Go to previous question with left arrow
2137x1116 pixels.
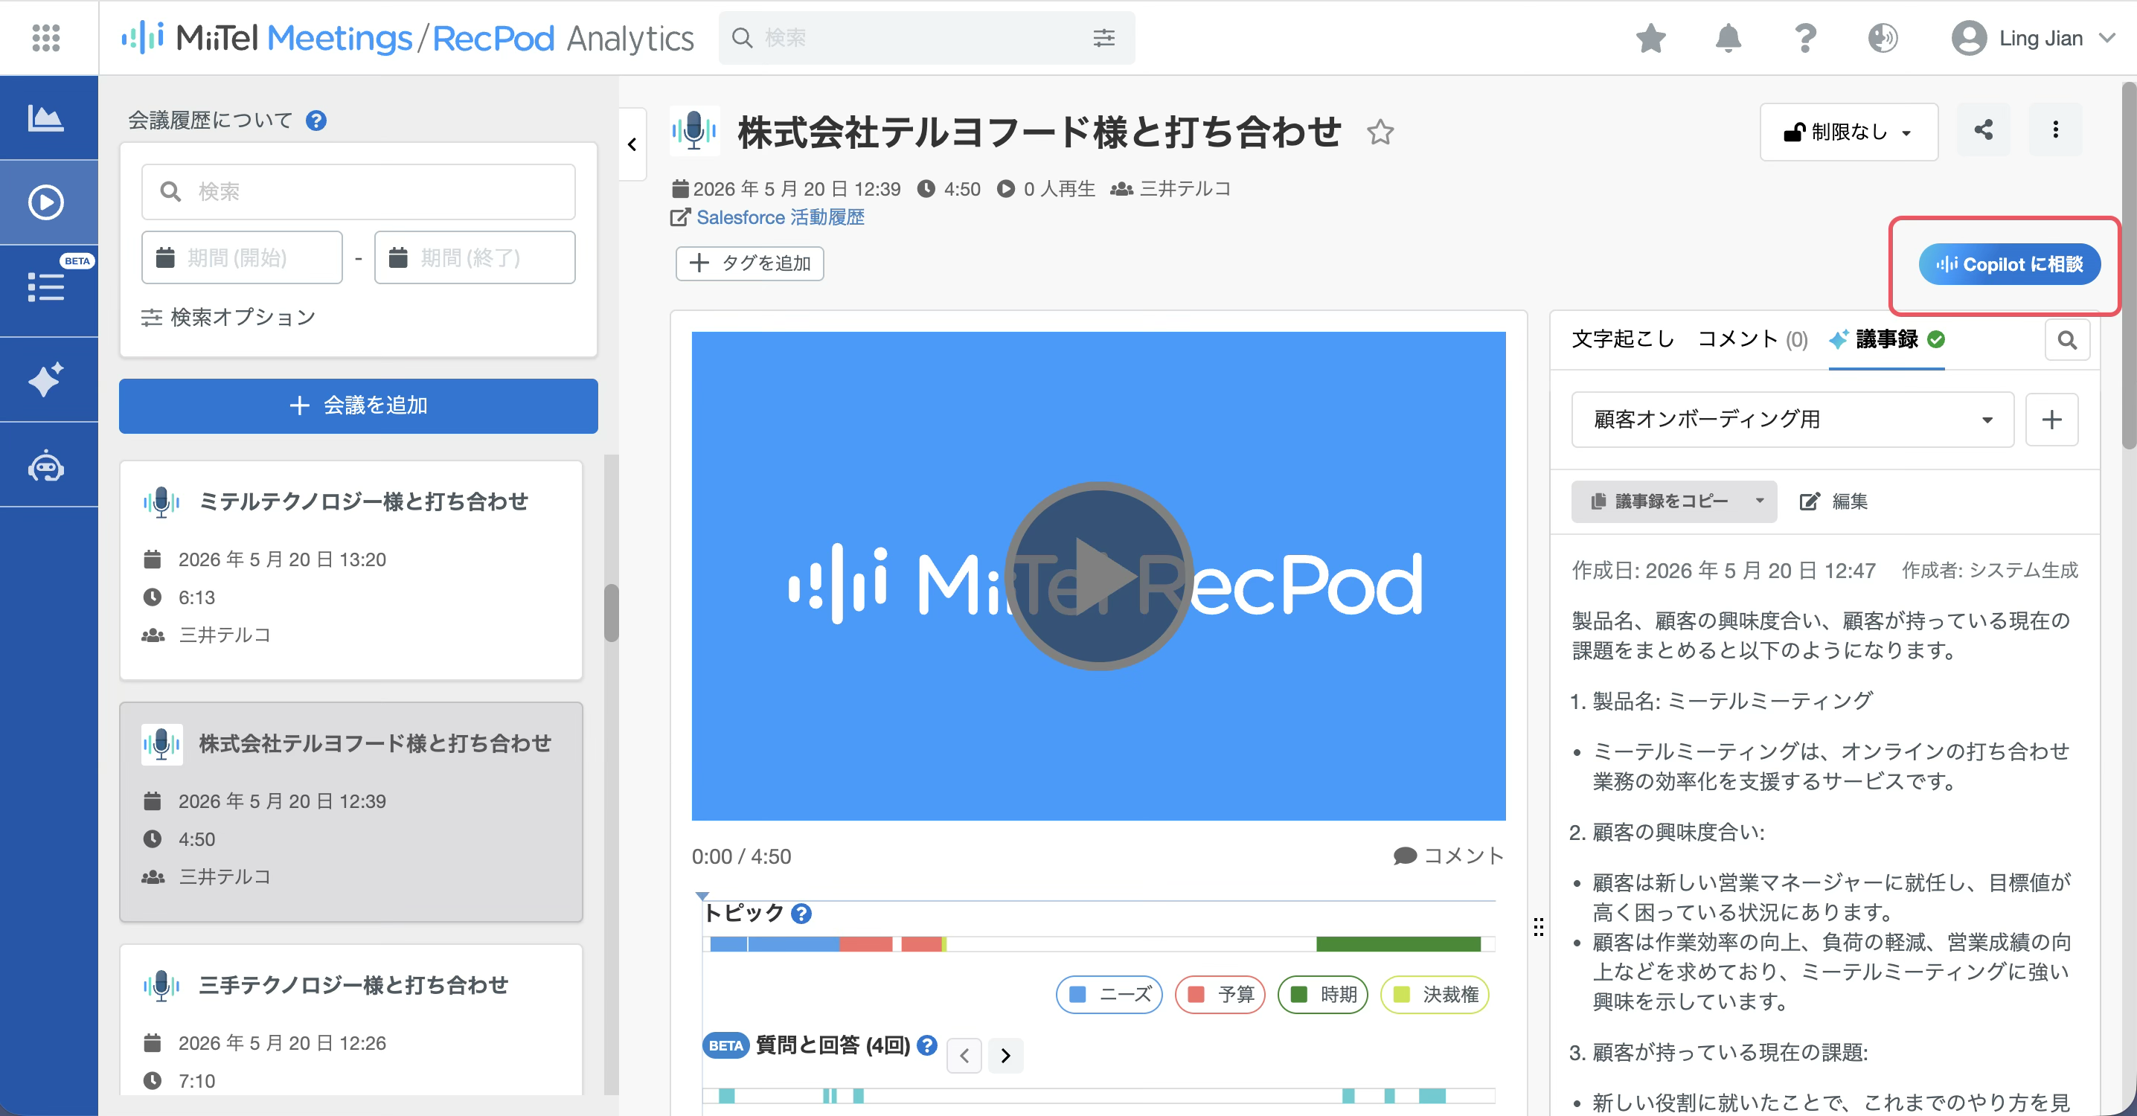tap(964, 1056)
